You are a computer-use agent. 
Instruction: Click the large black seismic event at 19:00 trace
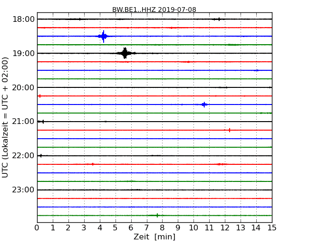pos(125,53)
